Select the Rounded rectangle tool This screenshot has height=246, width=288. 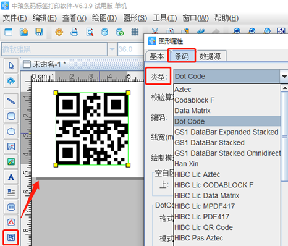tap(11, 116)
